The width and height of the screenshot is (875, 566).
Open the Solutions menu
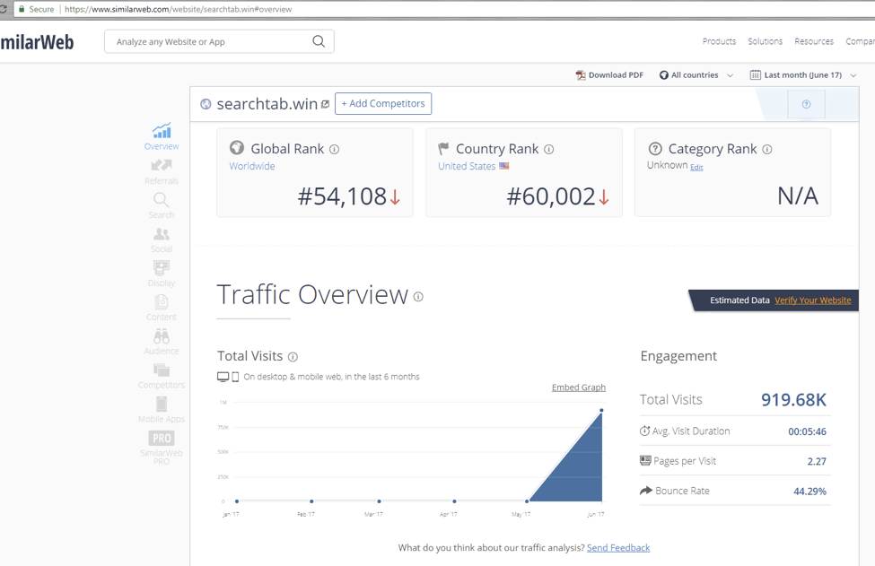[766, 41]
